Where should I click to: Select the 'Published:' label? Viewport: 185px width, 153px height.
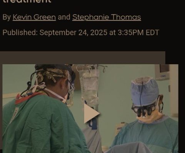(x=20, y=33)
